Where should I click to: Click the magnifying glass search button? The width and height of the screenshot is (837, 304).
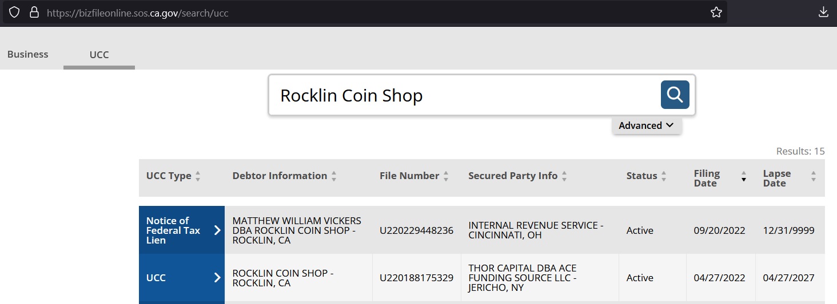coord(675,95)
